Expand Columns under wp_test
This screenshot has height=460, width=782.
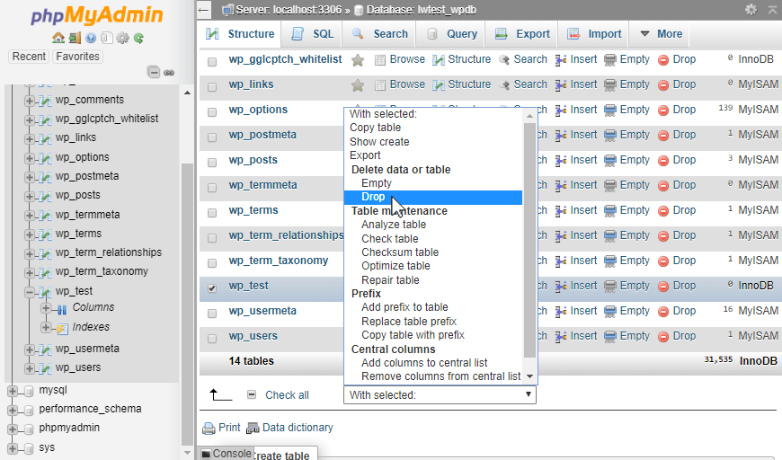click(46, 308)
